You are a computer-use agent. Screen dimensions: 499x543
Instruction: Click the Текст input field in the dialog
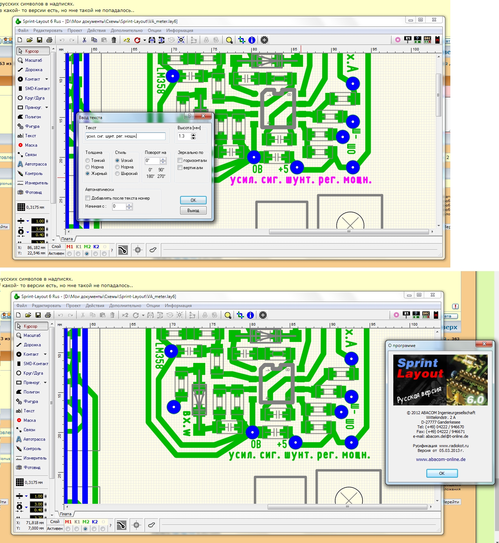click(x=125, y=136)
